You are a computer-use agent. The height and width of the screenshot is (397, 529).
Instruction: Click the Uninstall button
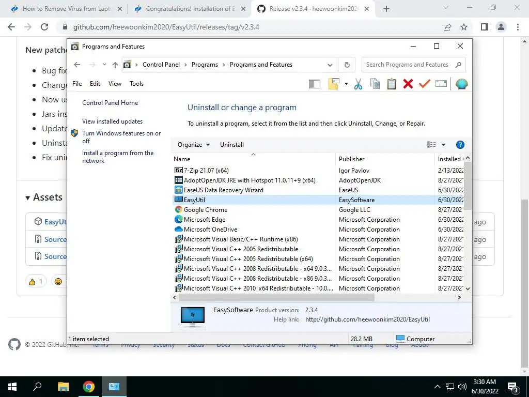(232, 145)
